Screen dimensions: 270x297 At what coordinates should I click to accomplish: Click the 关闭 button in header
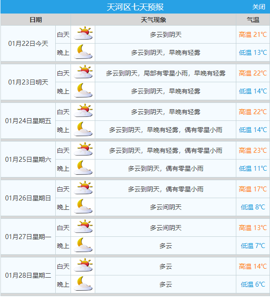click(258, 7)
